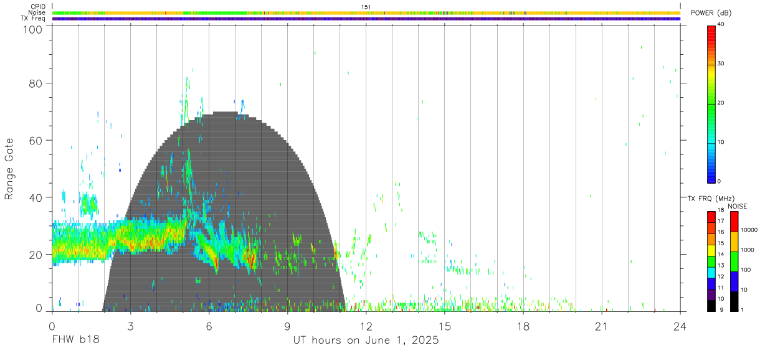Screen dimensions: 765x353
Task: Click the TX frequency value 18
Action: [x=722, y=212]
